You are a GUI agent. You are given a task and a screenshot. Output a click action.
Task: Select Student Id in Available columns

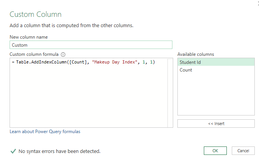(216, 62)
